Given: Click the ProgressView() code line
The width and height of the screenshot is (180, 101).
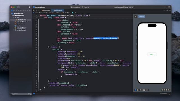Looking at the screenshot, I should (72, 74).
